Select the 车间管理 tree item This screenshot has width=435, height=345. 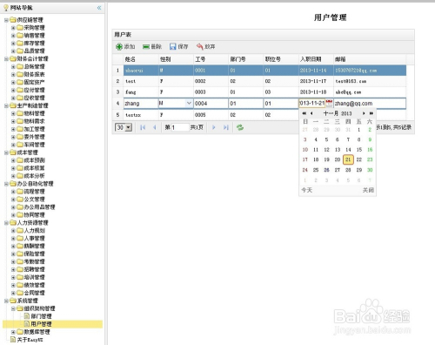coord(34,145)
